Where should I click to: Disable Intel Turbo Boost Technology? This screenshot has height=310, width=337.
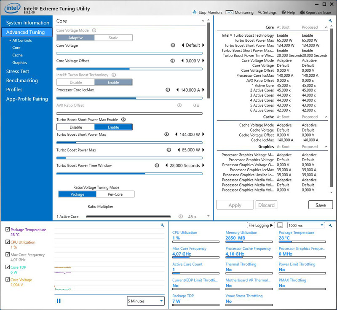pos(76,82)
